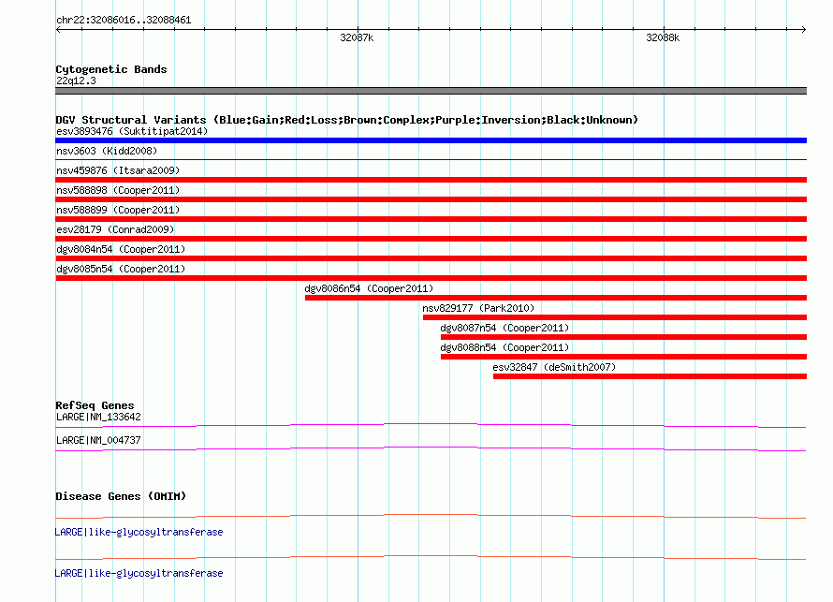
Task: Click the red nsv829177 loss bar
Action: coord(615,317)
